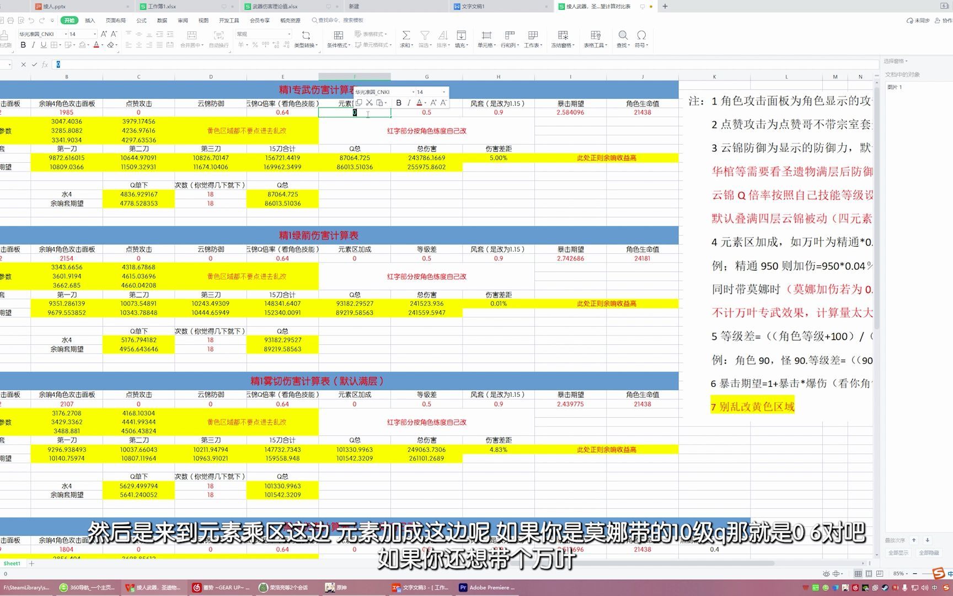The height and width of the screenshot is (596, 953).
Task: Switch to normal view in the status bar
Action: point(858,574)
